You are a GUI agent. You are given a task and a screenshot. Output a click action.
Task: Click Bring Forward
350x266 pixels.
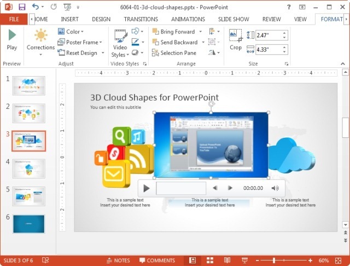(174, 32)
